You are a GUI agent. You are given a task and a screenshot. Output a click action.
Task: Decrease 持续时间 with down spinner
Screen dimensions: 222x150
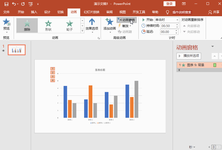[177, 27]
